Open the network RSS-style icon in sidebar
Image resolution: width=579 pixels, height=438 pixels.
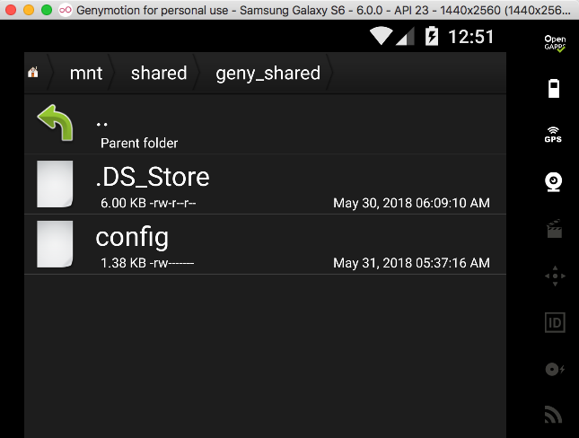[554, 415]
